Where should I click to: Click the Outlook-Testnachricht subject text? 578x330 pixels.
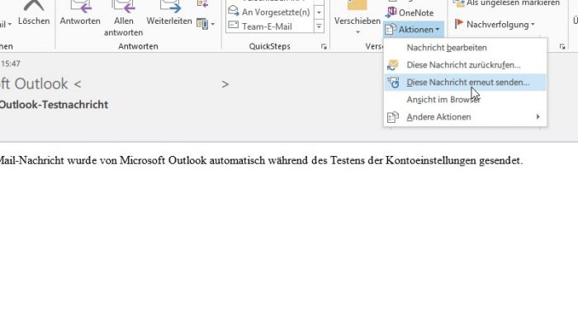coord(54,105)
